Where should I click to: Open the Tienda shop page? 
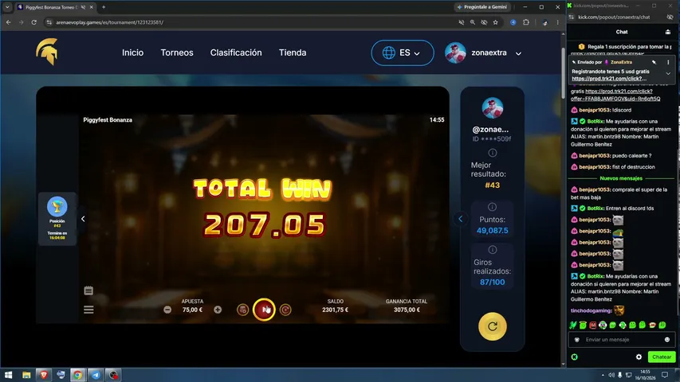(293, 53)
